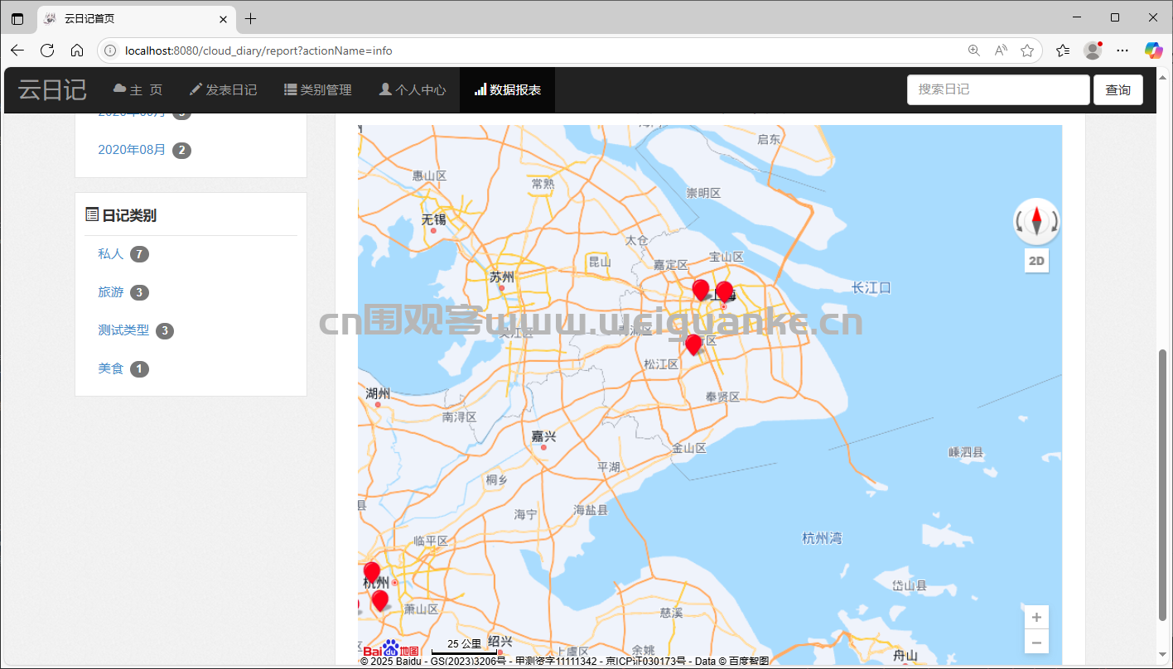The height and width of the screenshot is (669, 1173).
Task: Open the favorites list icon
Action: [1064, 51]
